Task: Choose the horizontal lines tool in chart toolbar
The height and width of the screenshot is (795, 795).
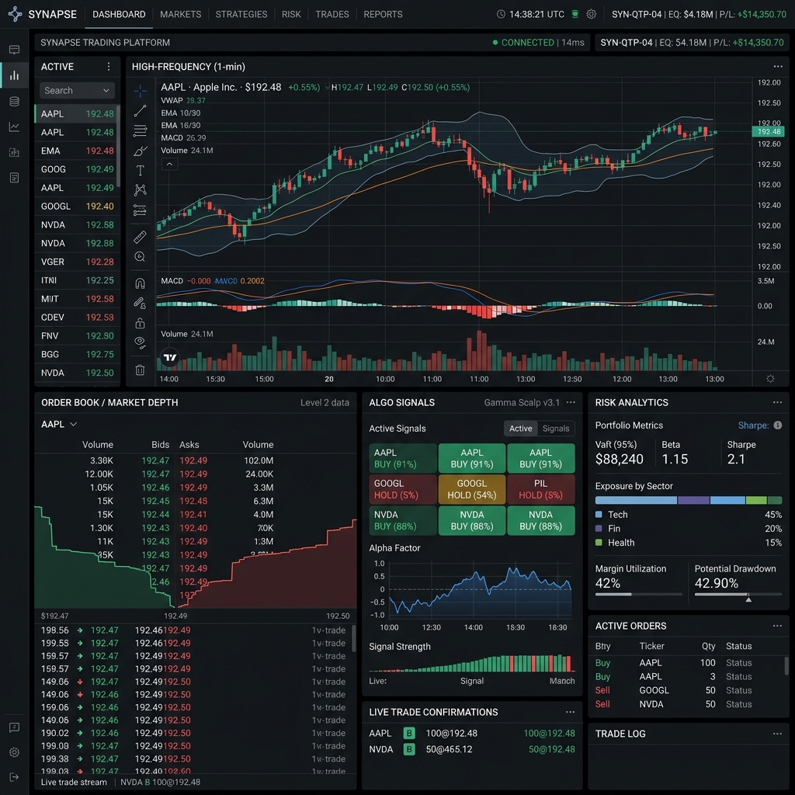Action: pyautogui.click(x=140, y=130)
